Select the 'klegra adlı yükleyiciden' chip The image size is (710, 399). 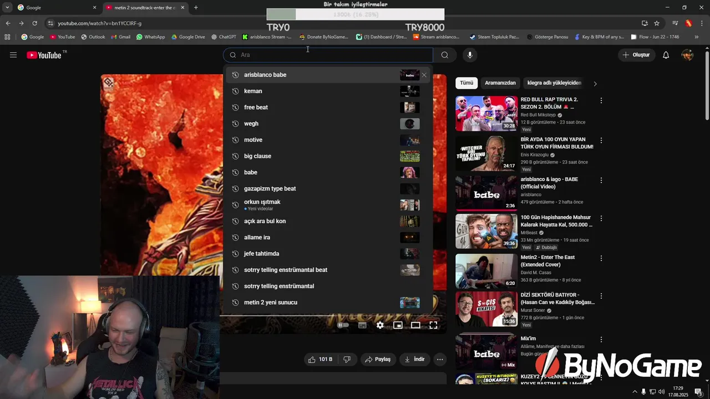[x=554, y=83]
